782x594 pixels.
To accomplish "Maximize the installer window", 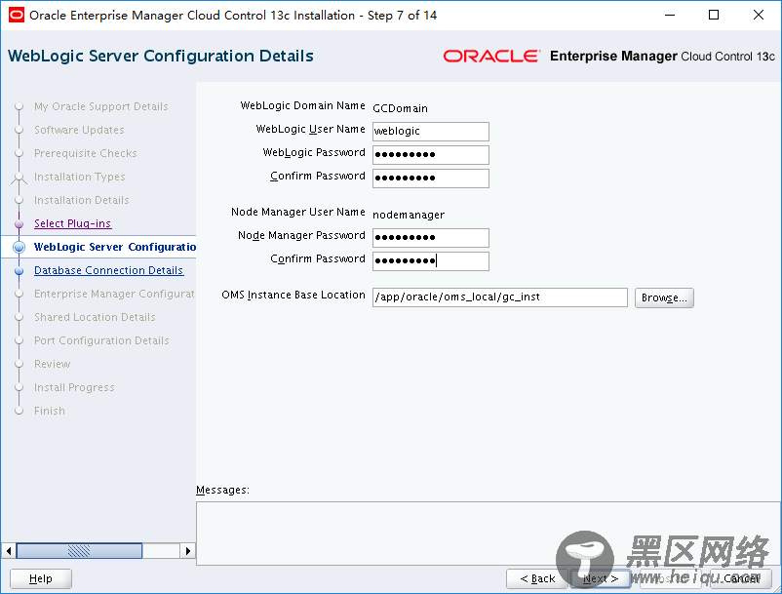I will 714,15.
